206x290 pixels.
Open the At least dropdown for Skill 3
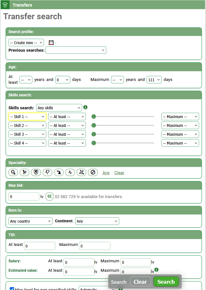click(67, 134)
